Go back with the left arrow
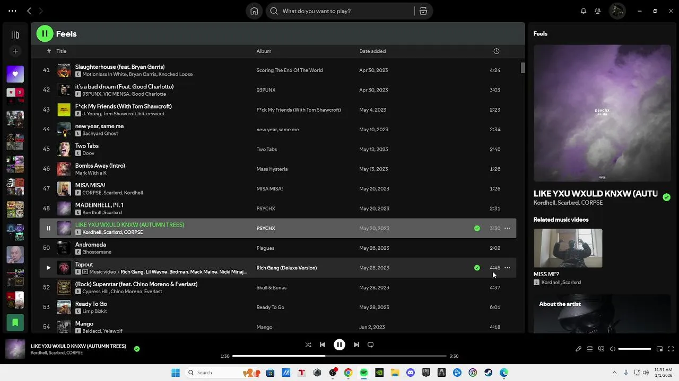This screenshot has height=381, width=679. click(x=29, y=11)
